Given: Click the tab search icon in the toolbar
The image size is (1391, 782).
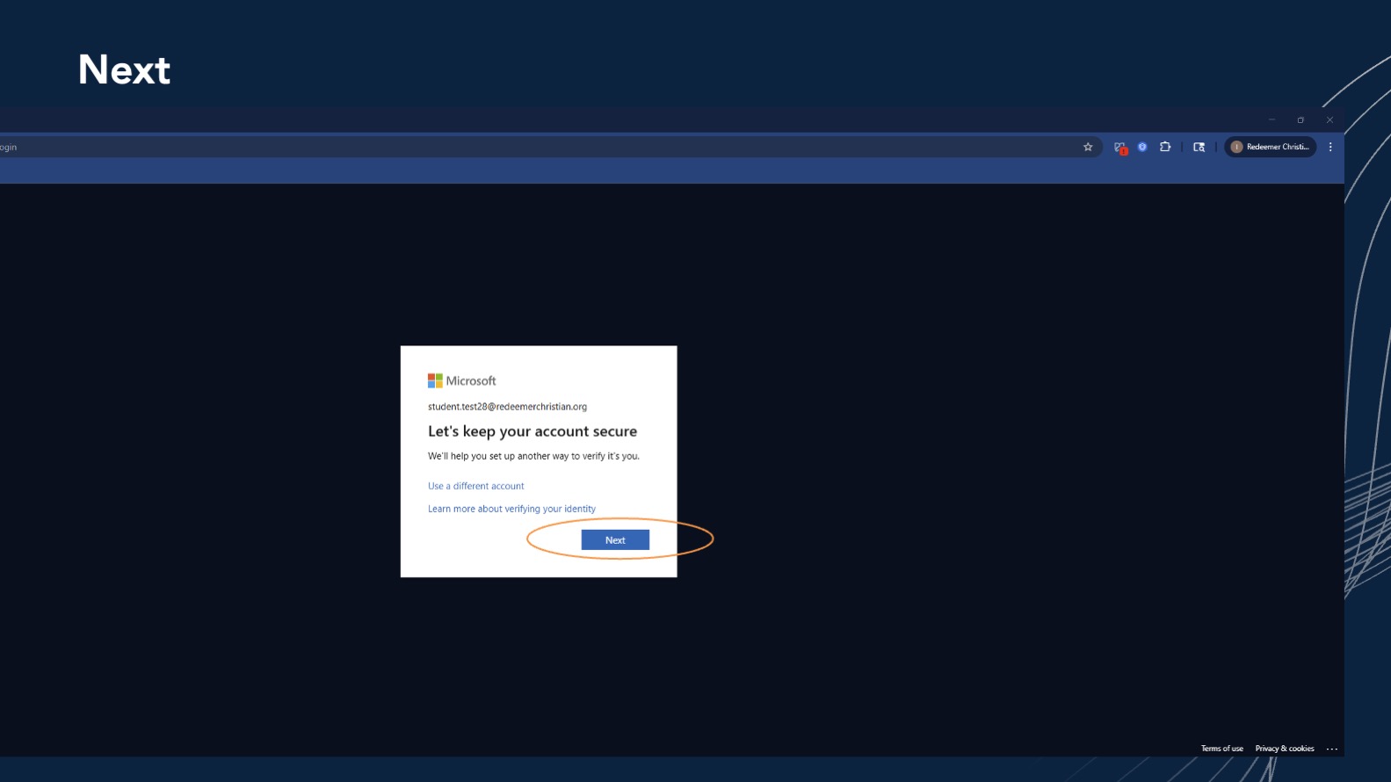Looking at the screenshot, I should coord(1199,147).
